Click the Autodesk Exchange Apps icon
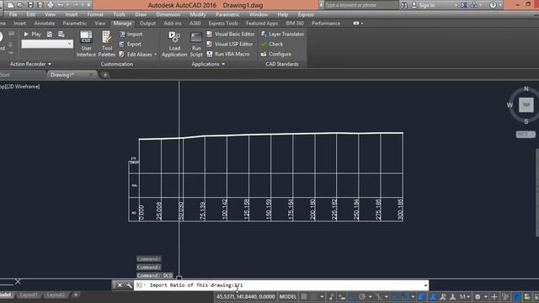539x303 pixels. pyautogui.click(x=464, y=5)
